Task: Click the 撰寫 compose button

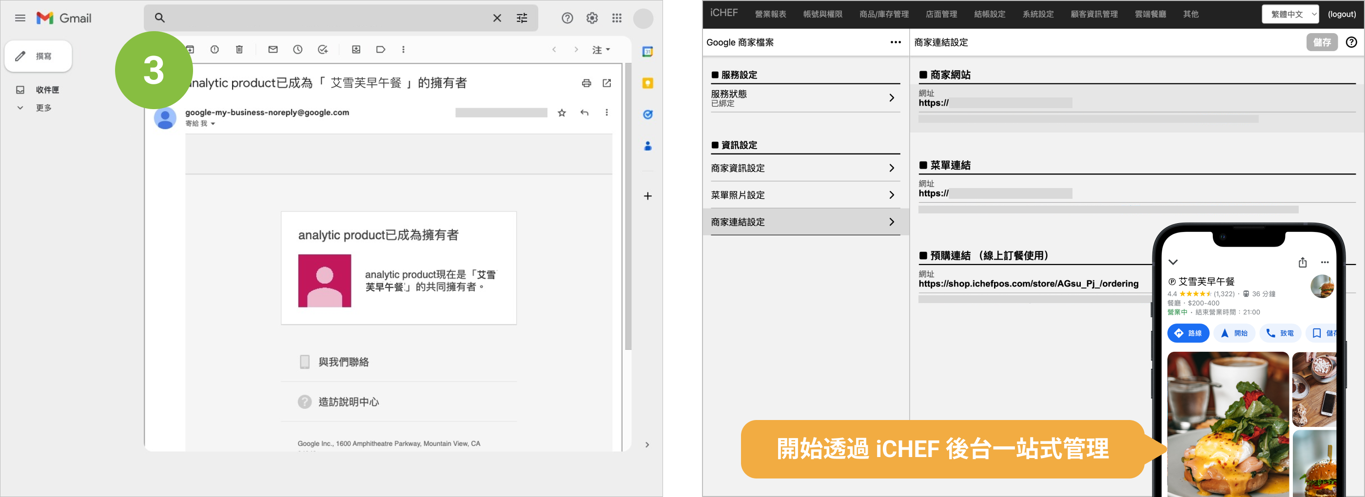Action: (x=38, y=56)
